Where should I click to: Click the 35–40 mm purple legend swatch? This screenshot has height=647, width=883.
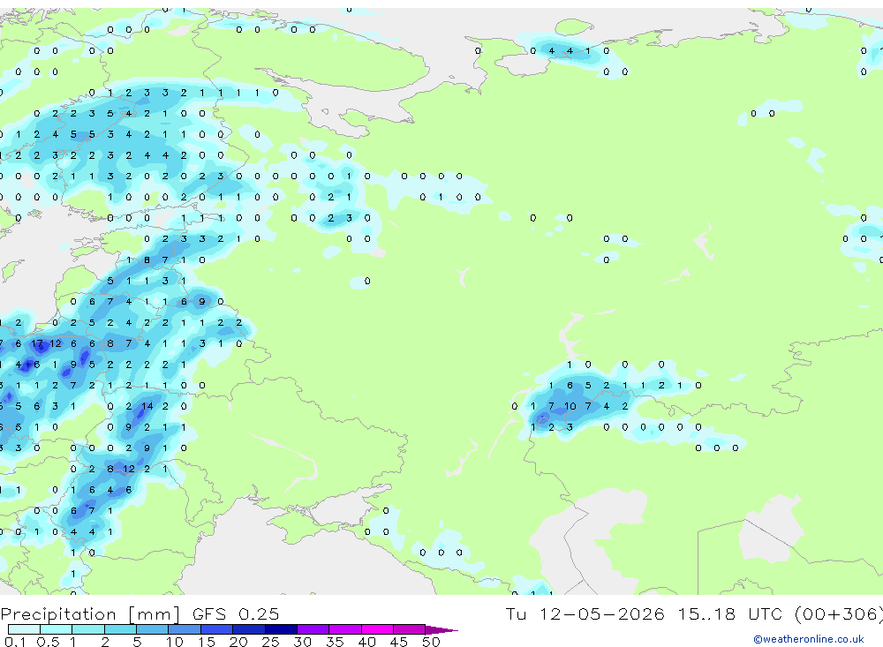(345, 629)
